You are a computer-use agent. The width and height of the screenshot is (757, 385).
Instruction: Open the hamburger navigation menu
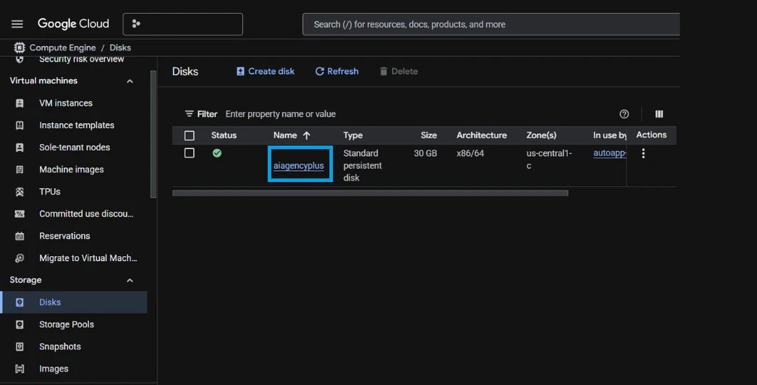click(18, 24)
